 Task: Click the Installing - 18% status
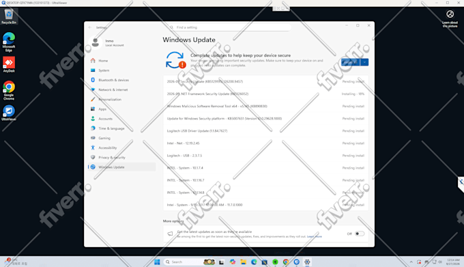click(x=353, y=94)
